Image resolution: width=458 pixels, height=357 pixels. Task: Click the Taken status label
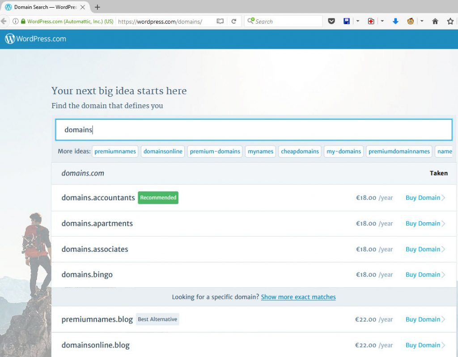click(439, 173)
